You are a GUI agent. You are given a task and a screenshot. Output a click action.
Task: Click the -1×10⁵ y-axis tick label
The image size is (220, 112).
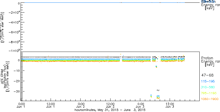14,51
